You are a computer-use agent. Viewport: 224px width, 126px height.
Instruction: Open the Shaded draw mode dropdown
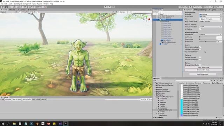pos(7,12)
